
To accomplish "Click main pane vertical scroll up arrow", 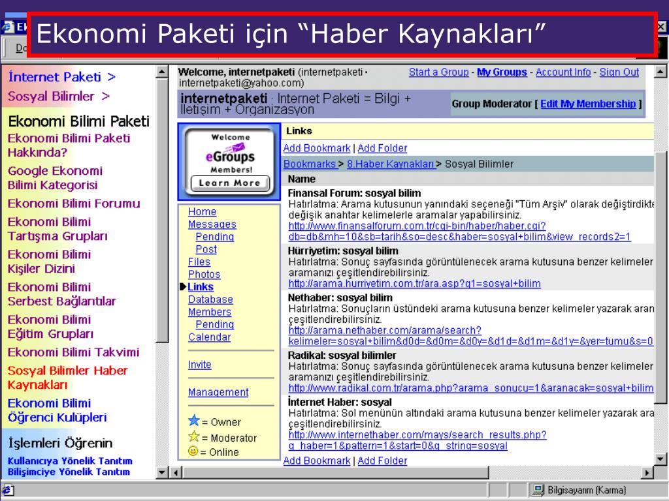I will (660, 72).
